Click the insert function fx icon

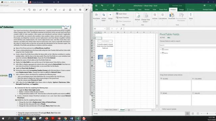click(121, 29)
